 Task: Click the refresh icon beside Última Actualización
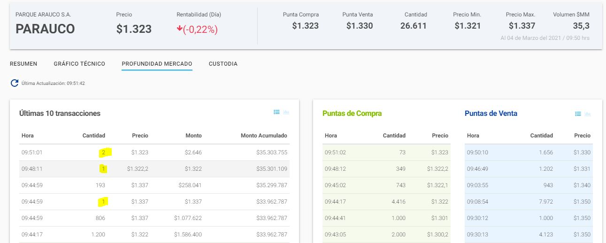coord(15,83)
